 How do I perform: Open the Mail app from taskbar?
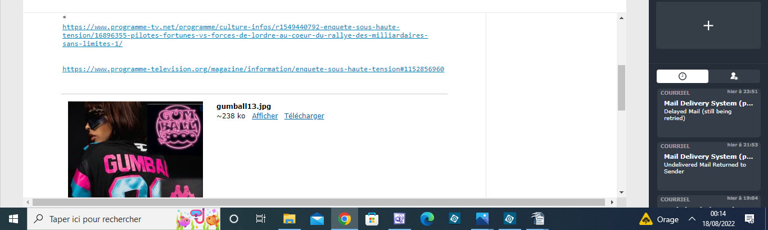(x=317, y=219)
